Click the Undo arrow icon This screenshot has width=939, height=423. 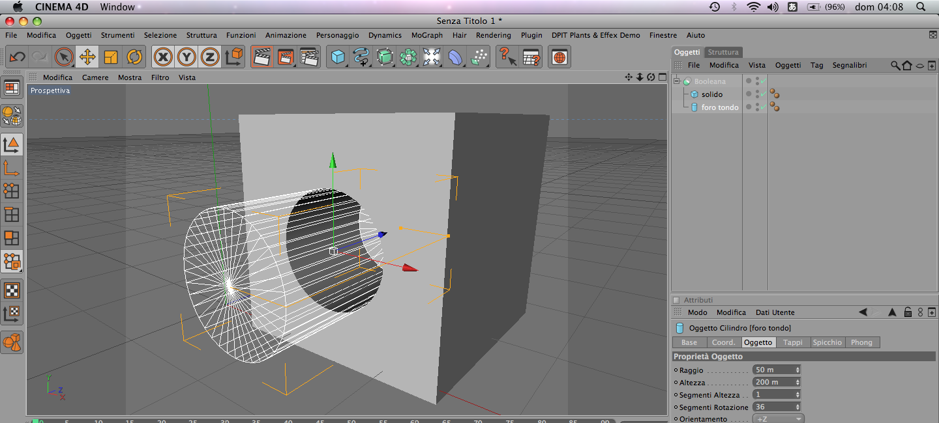click(x=17, y=57)
